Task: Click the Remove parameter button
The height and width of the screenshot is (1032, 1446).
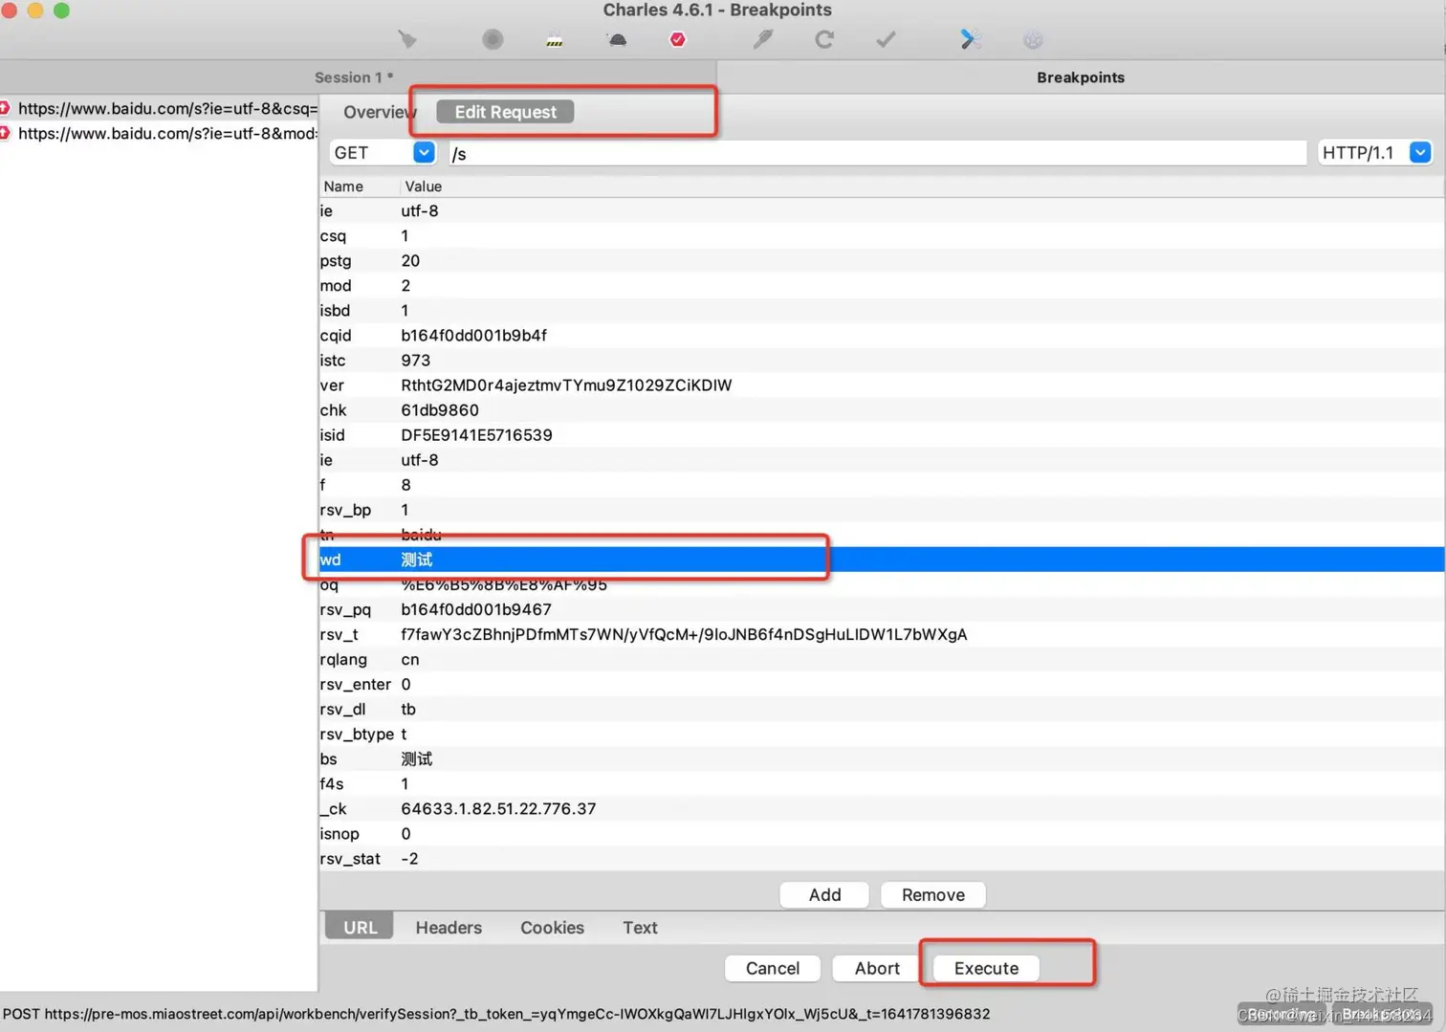Action: [x=933, y=895]
